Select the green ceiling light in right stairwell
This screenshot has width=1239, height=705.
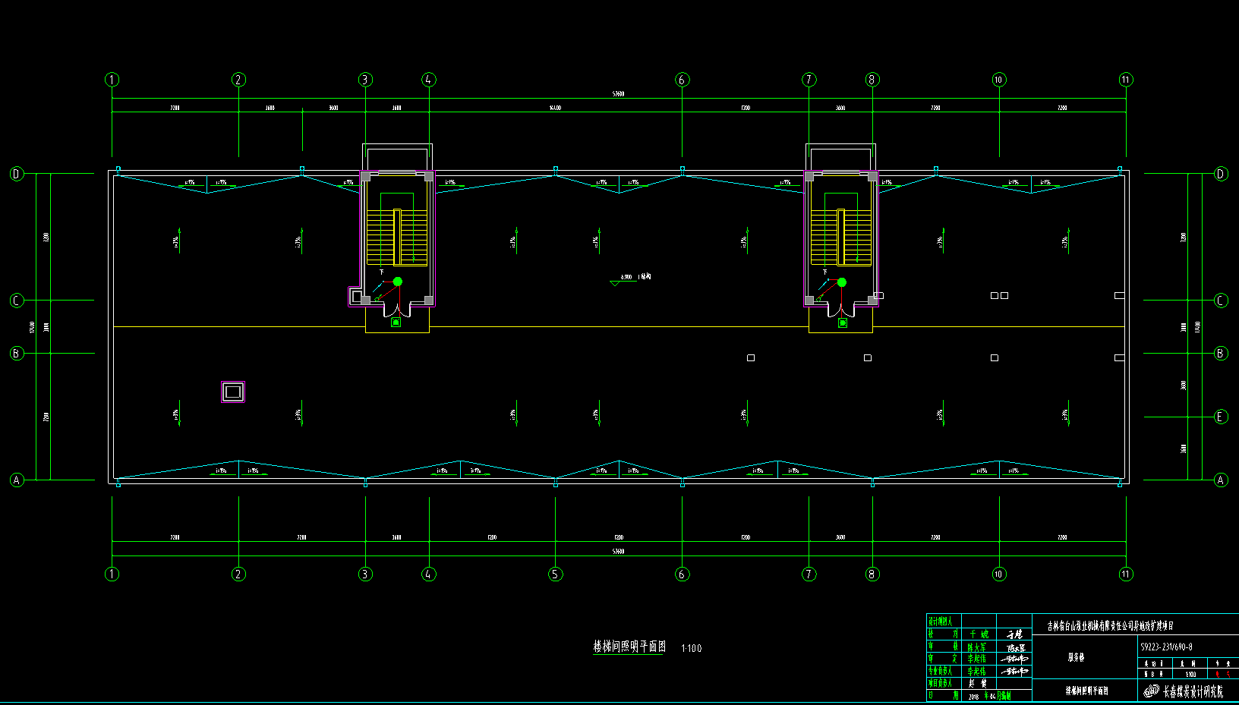[x=841, y=282]
